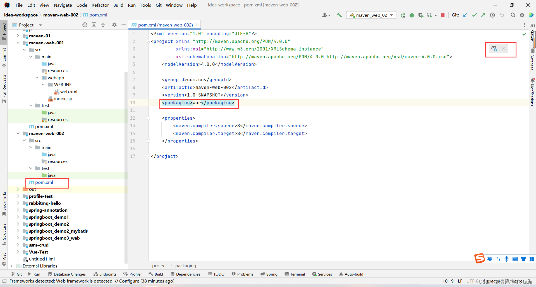Expand External Libraries node
Screen dimensions: 536x287
[11, 266]
